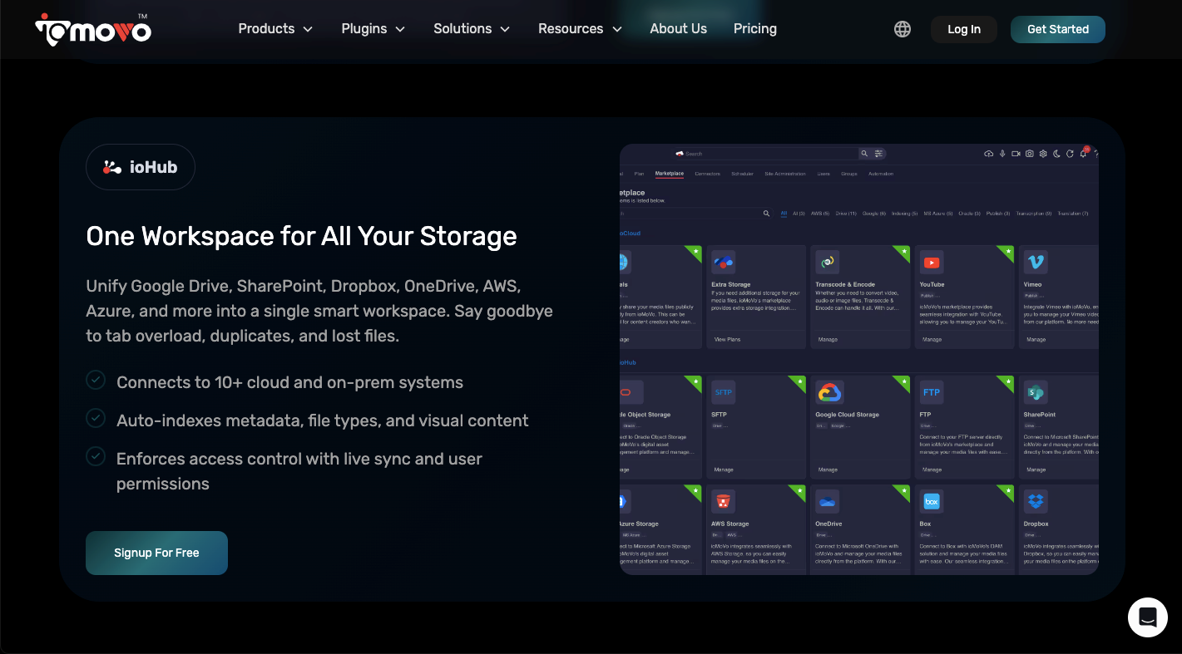Switch to the Groups tab

click(x=849, y=174)
